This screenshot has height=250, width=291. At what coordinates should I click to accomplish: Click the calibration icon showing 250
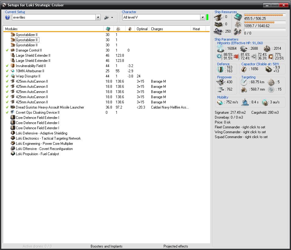[218, 31]
